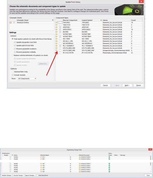Click the Finish button

click(139, 85)
